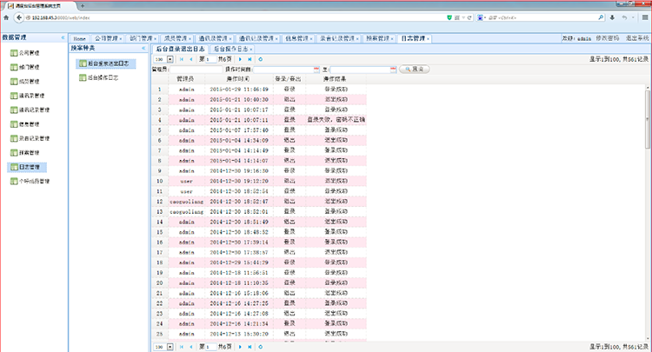Screen dimensions: 652x352
Task: Switch to the 成员管理 tab
Action: tap(176, 38)
